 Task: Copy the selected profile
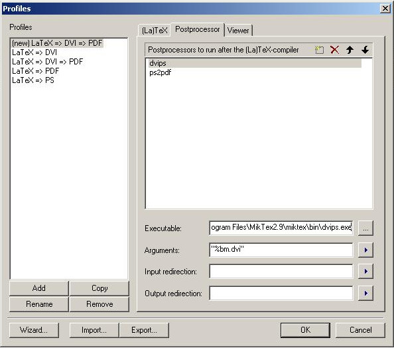point(99,288)
